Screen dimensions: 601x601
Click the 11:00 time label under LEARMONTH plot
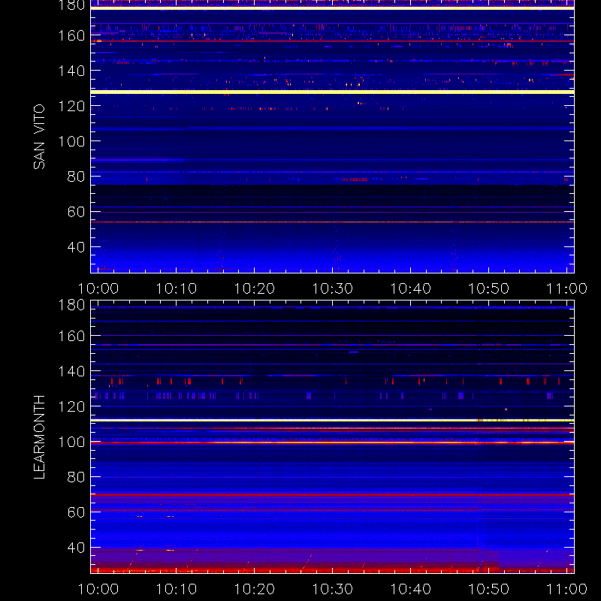pos(566,589)
